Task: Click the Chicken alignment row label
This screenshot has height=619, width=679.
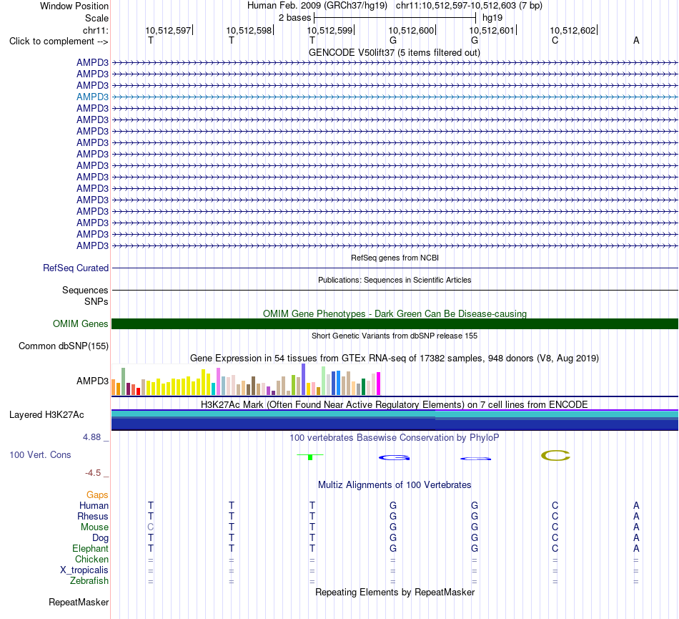Action: pos(91,559)
